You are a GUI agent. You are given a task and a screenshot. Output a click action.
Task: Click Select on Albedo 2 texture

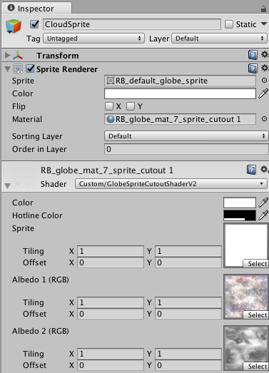point(255,367)
